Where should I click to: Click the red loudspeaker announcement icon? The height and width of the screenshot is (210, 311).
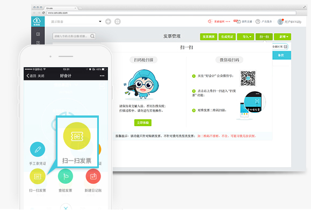pos(210,21)
